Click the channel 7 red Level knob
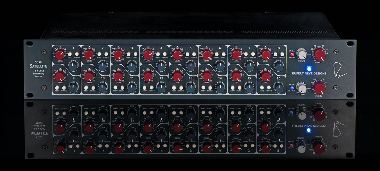 236,54
